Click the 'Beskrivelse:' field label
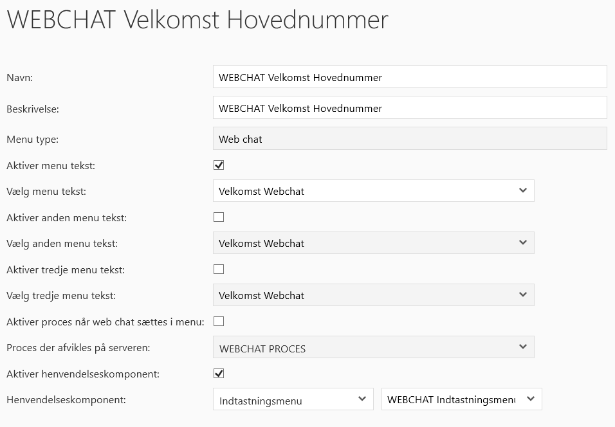Image resolution: width=615 pixels, height=427 pixels. 33,109
